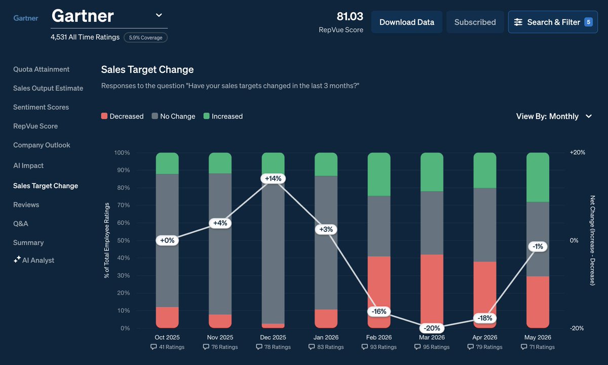Open the View By Monthly dropdown

554,116
